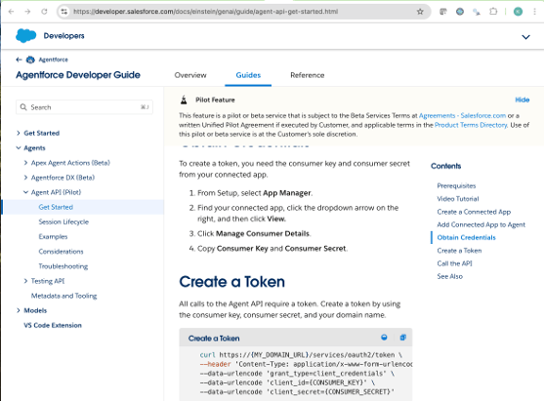Toggle code theme in Create a Token block
The image size is (544, 401).
tap(384, 338)
